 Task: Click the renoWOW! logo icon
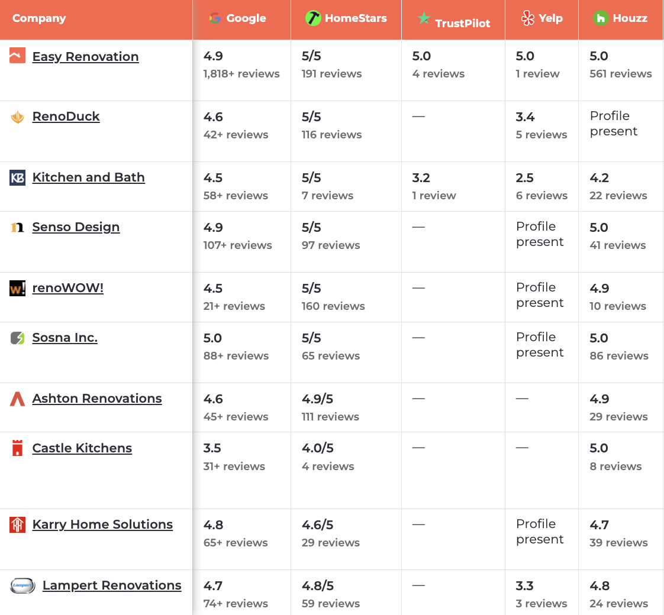(17, 289)
